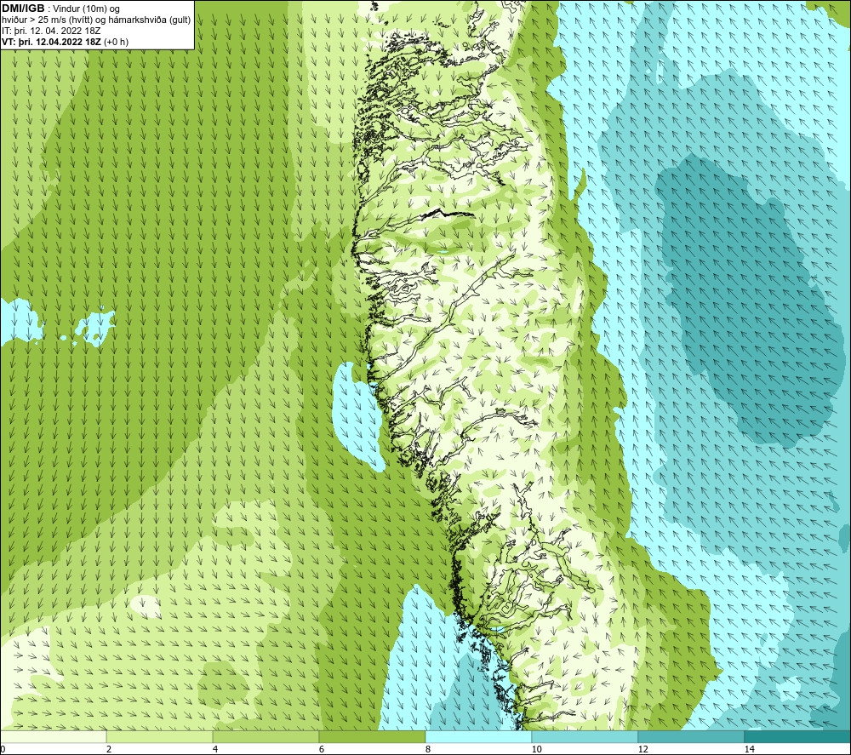Screen dimensions: 851x755
Task: Click the 6-8 m/s dark green legend swatch
Action: (373, 736)
